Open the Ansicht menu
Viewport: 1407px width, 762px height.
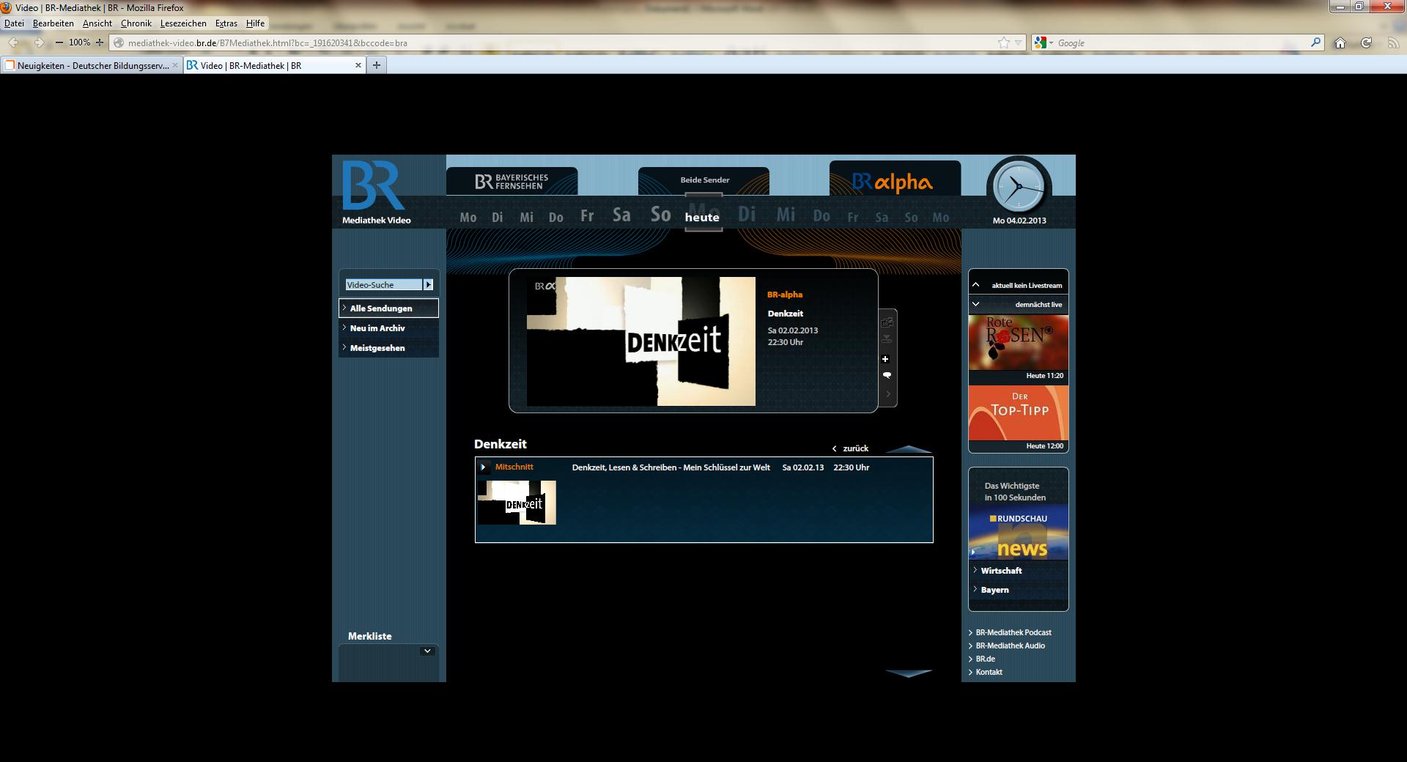[97, 23]
